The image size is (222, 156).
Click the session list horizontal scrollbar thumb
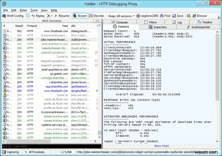pyautogui.click(x=28, y=141)
